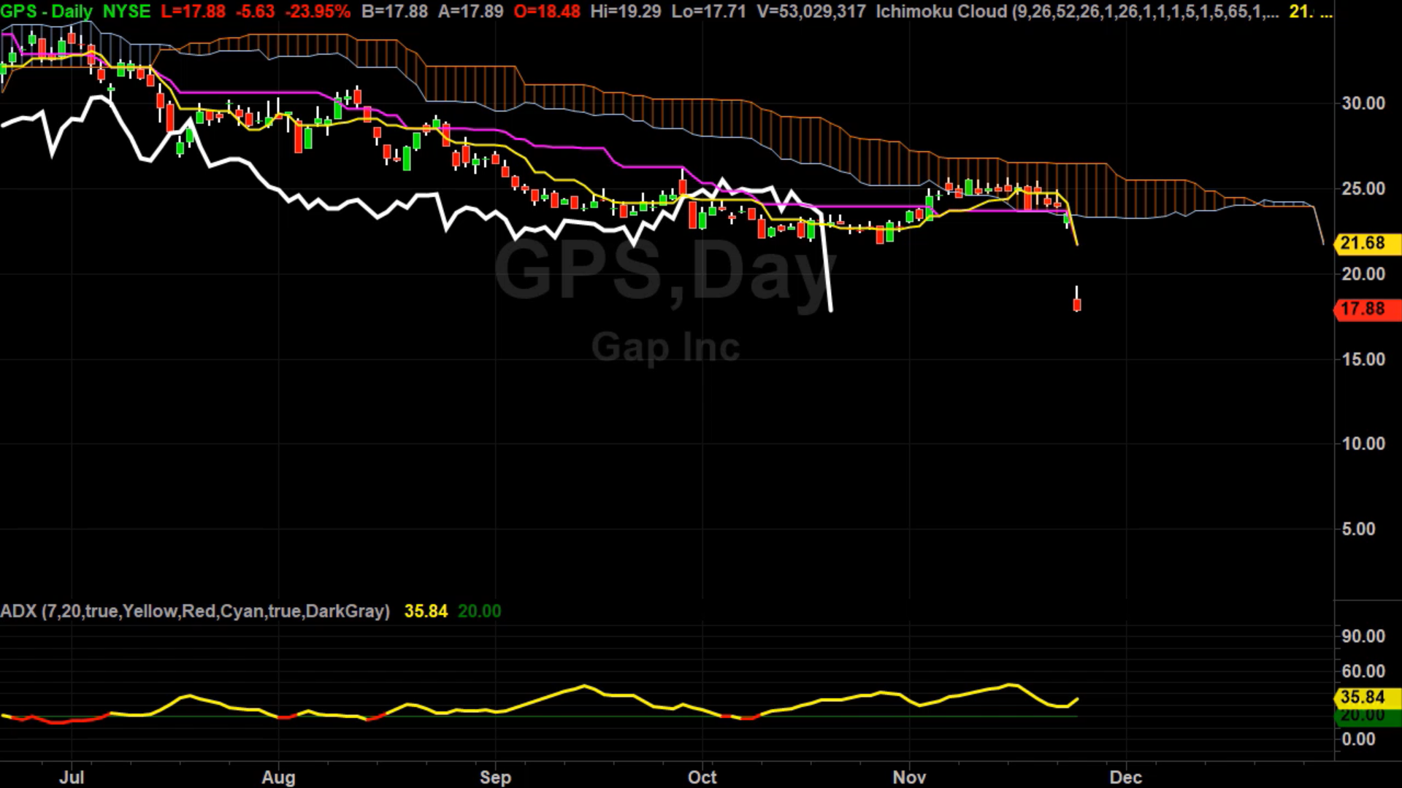This screenshot has width=1402, height=788.
Task: Open the Ichimoku Cloud indicator label
Action: (1077, 12)
